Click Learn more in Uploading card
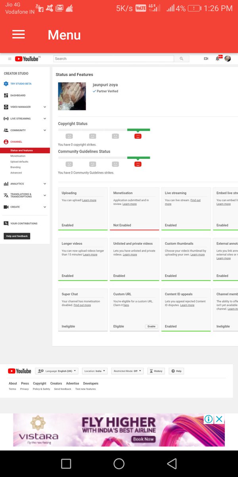The height and width of the screenshot is (477, 238). (x=89, y=200)
